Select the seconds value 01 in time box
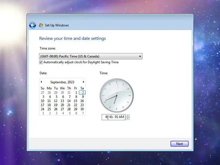This screenshot has width=220, height=165. [116, 117]
